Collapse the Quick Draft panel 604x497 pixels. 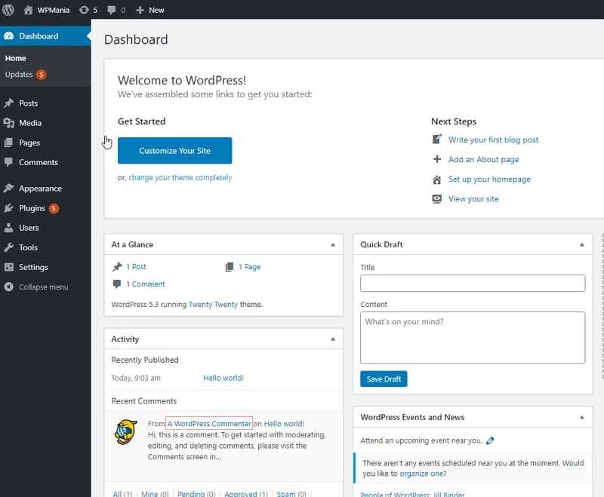pyautogui.click(x=581, y=244)
